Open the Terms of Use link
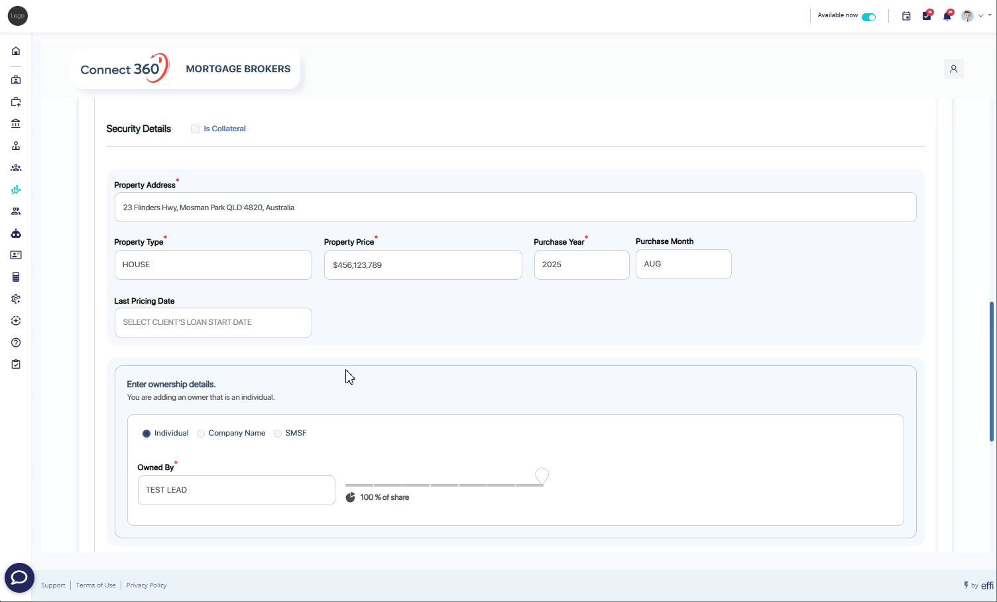The image size is (997, 602). 95,585
